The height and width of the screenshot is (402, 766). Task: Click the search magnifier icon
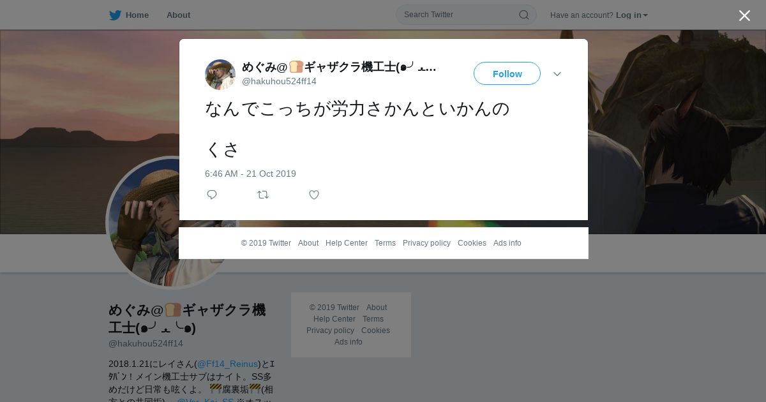pos(523,15)
